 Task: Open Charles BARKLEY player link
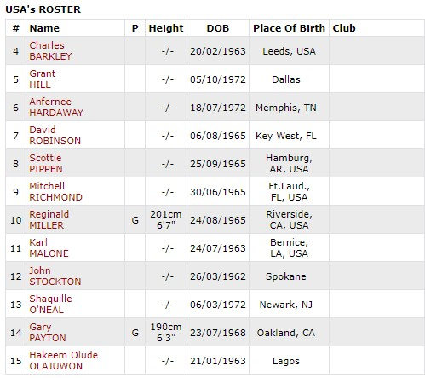point(50,50)
